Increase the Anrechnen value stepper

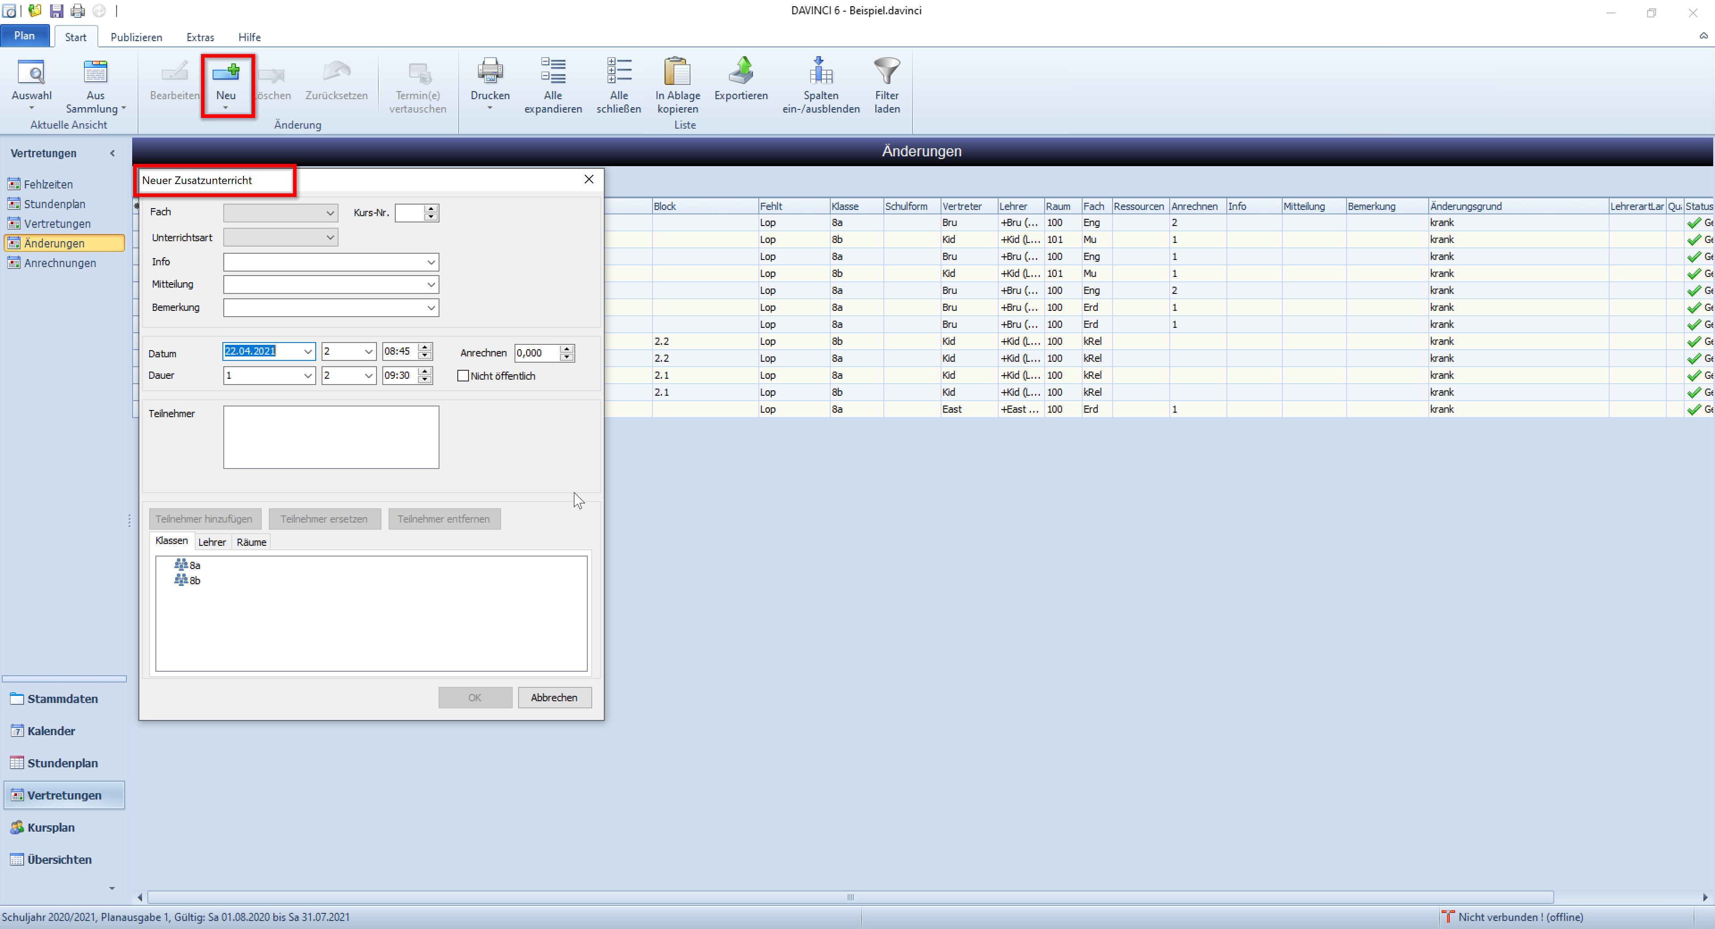coord(567,348)
